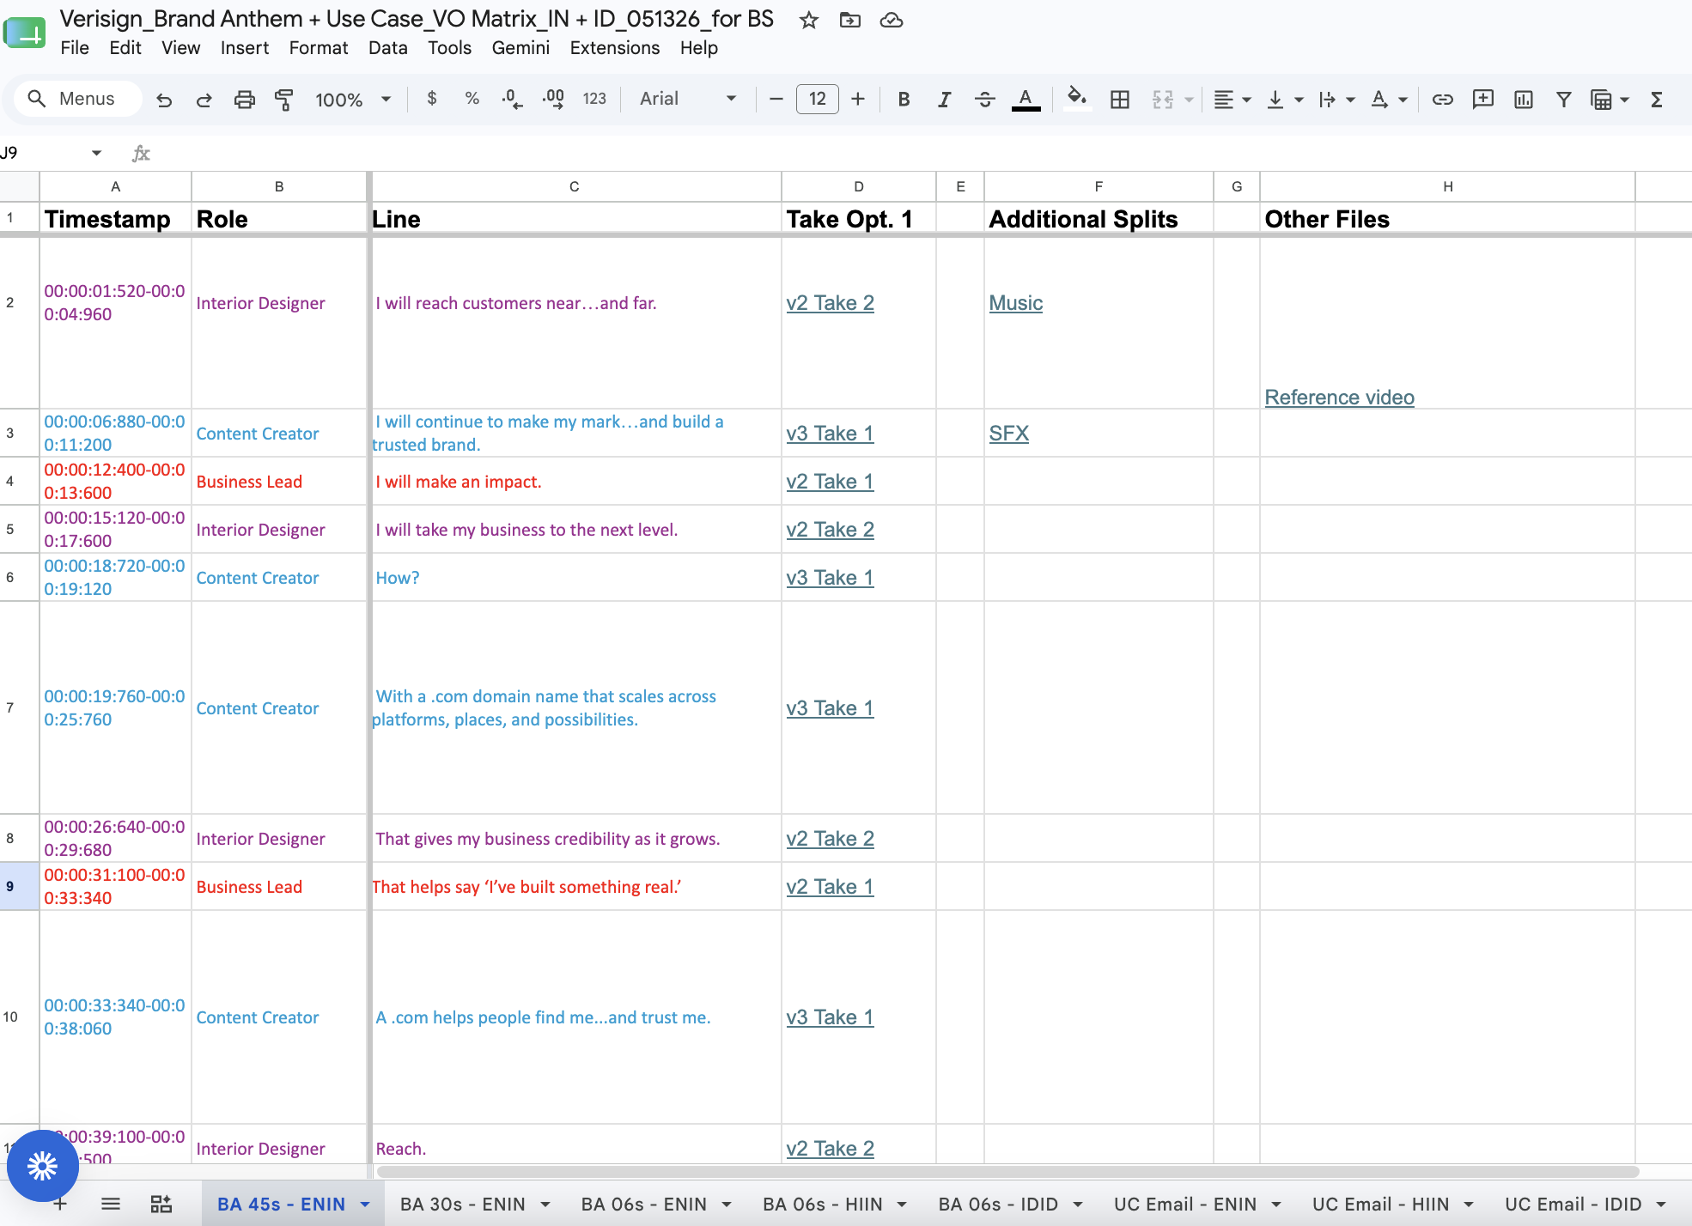
Task: Insert a comment
Action: click(1482, 100)
